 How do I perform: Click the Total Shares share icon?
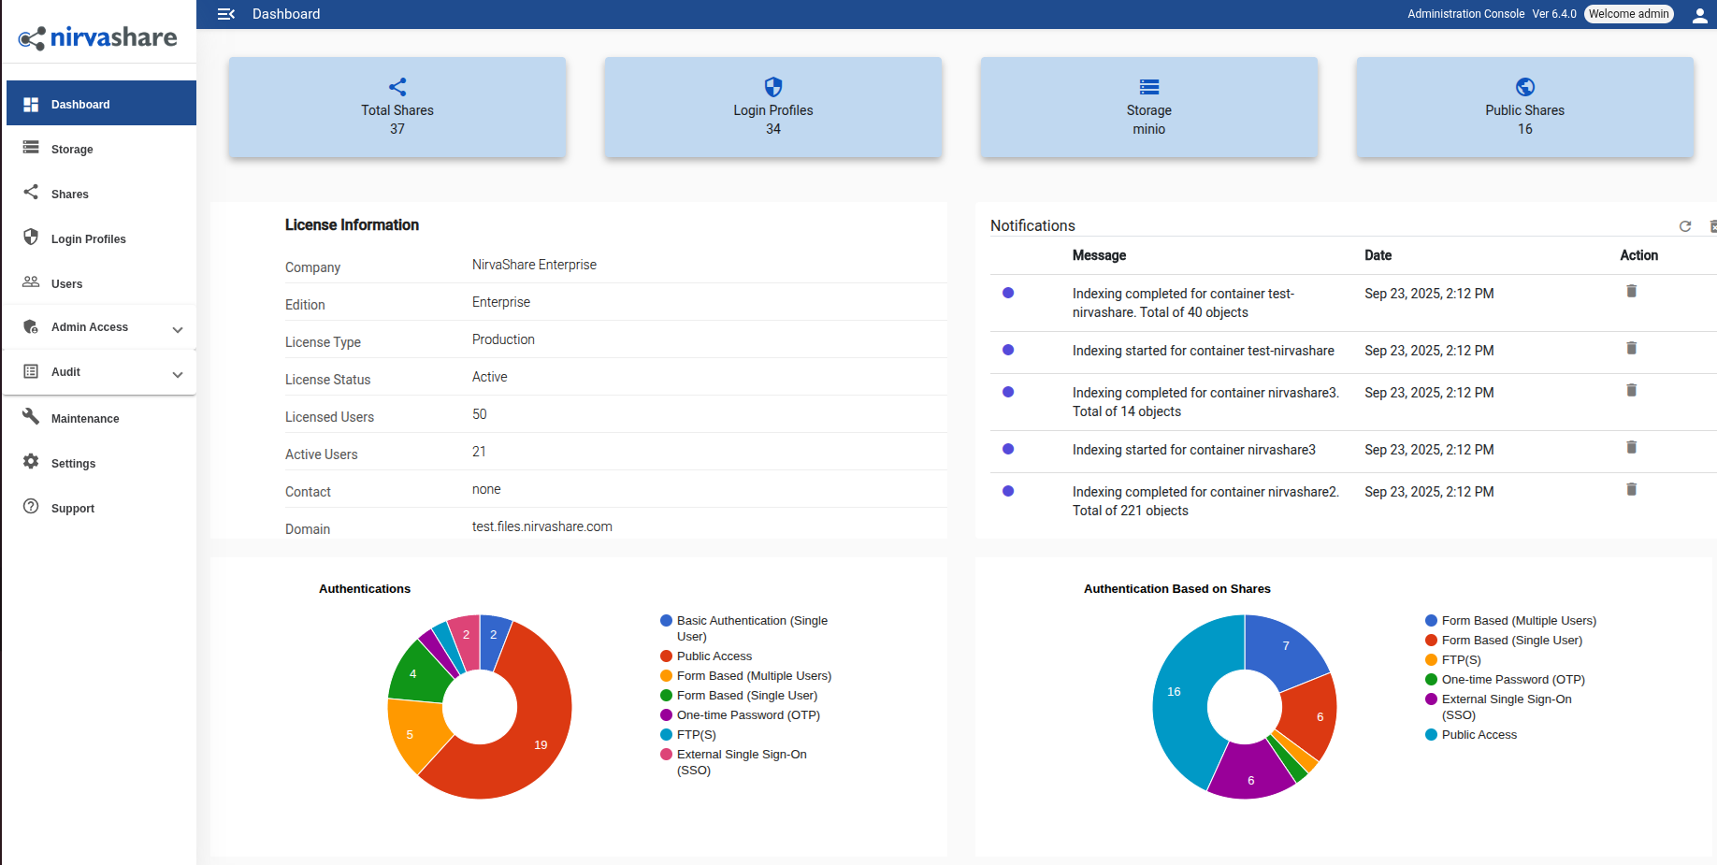click(x=397, y=87)
